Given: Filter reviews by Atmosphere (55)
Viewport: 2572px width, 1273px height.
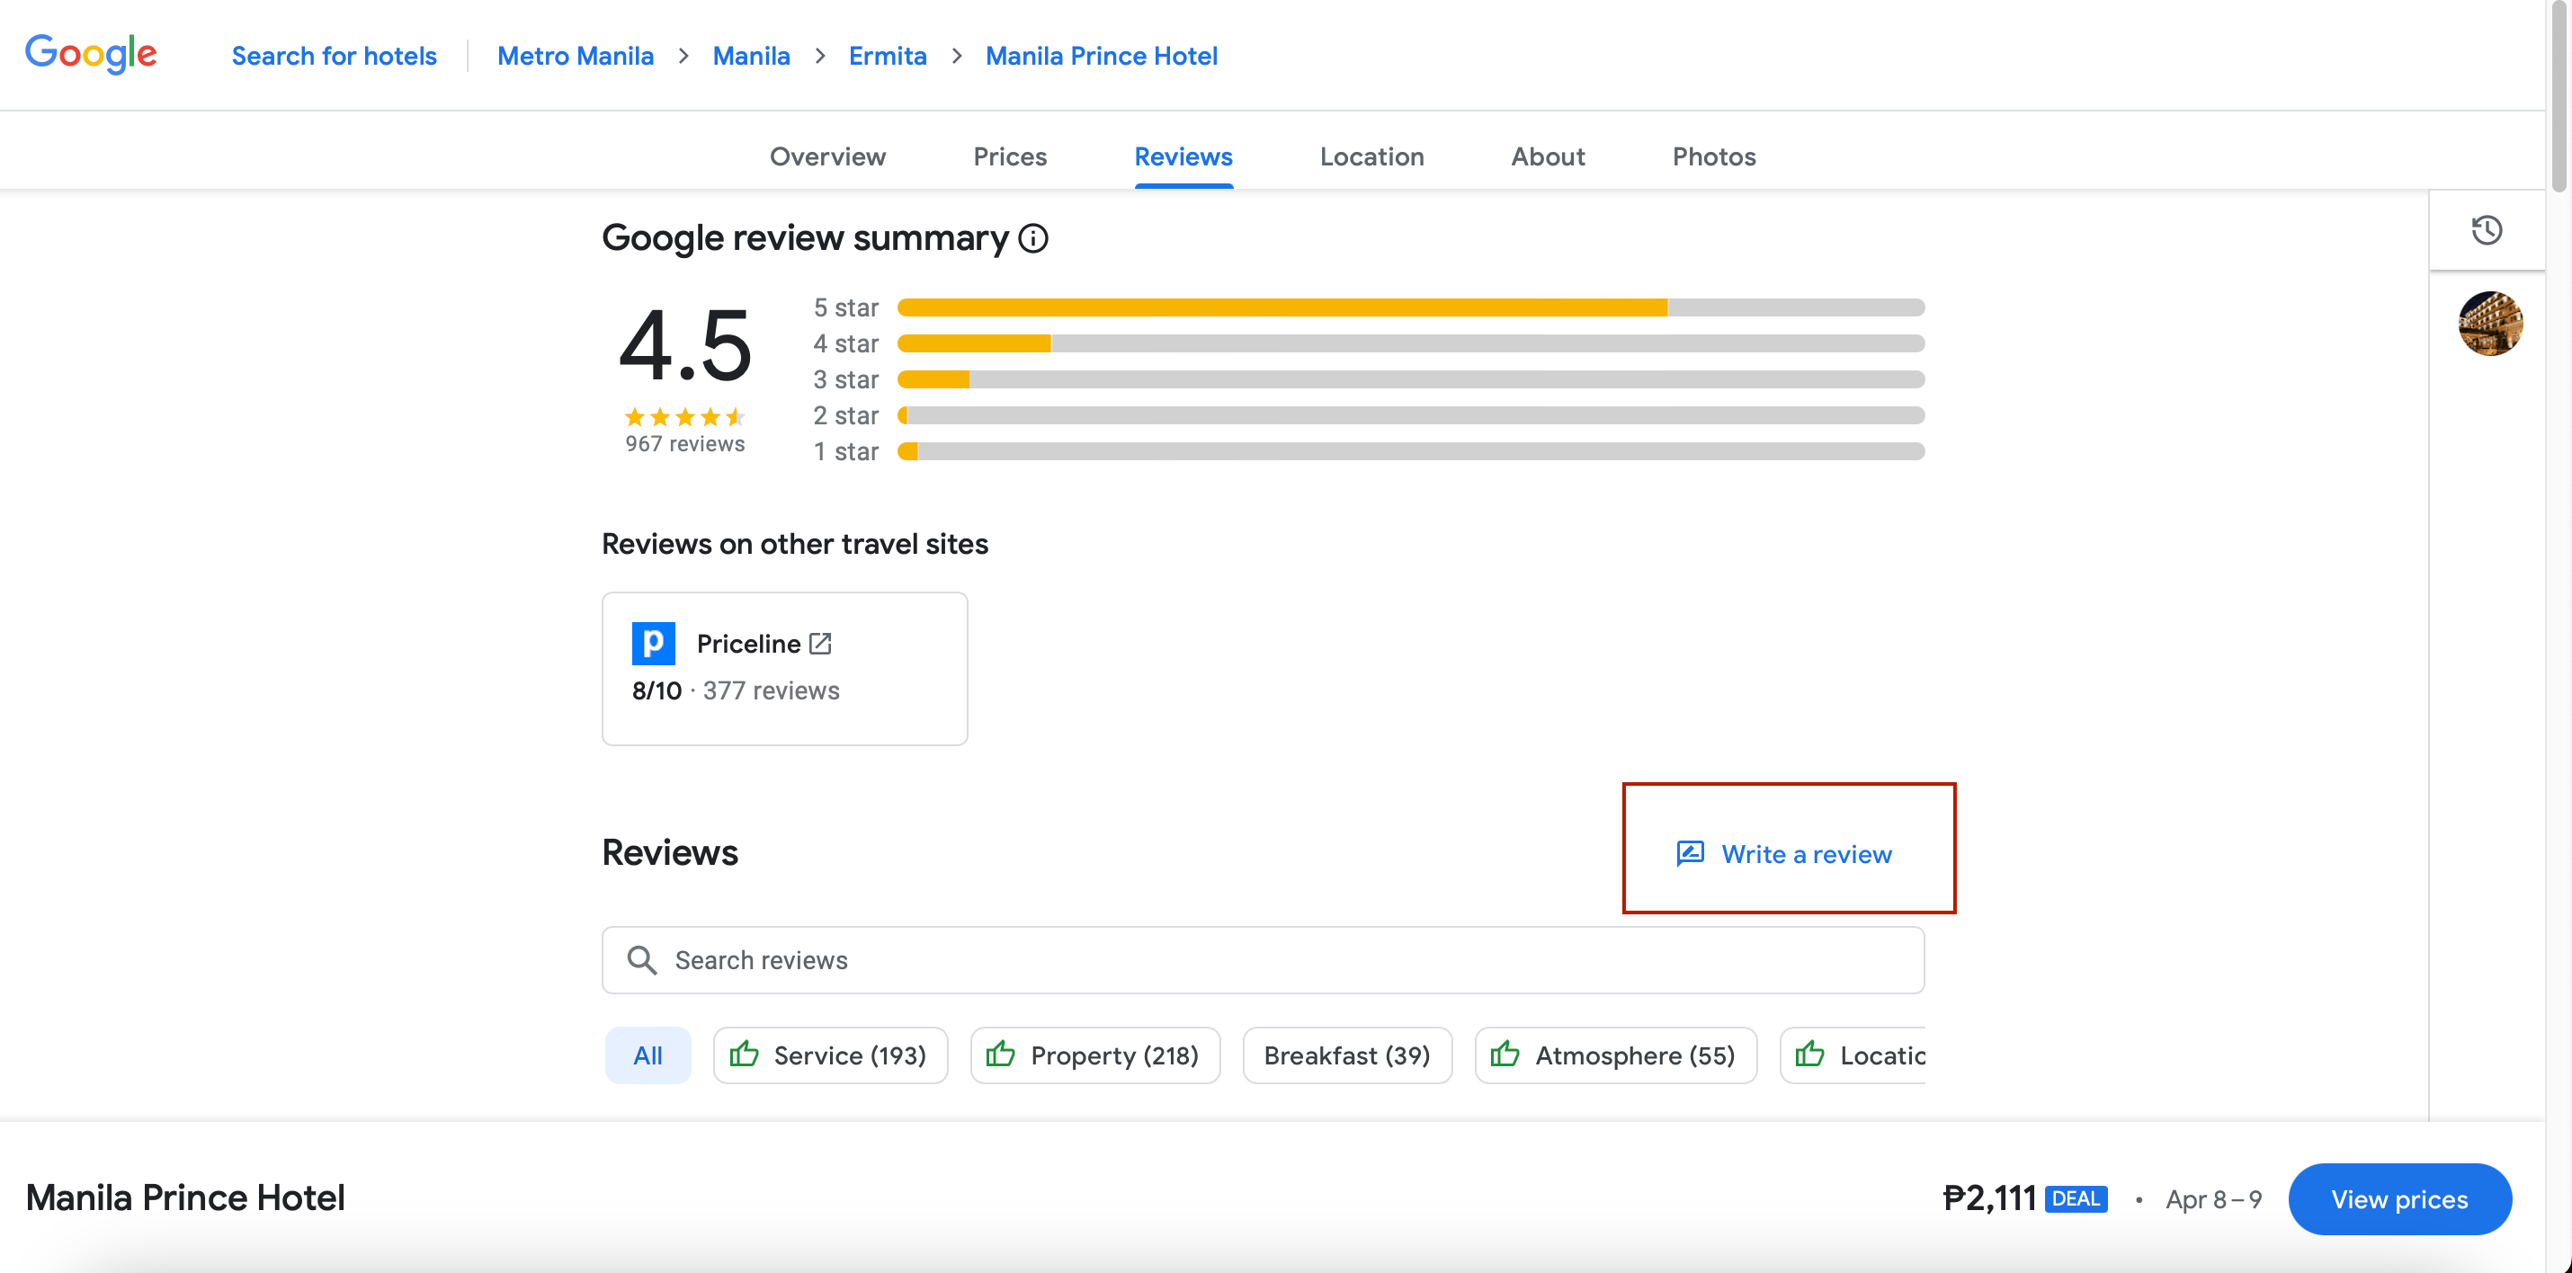Looking at the screenshot, I should click(1615, 1055).
